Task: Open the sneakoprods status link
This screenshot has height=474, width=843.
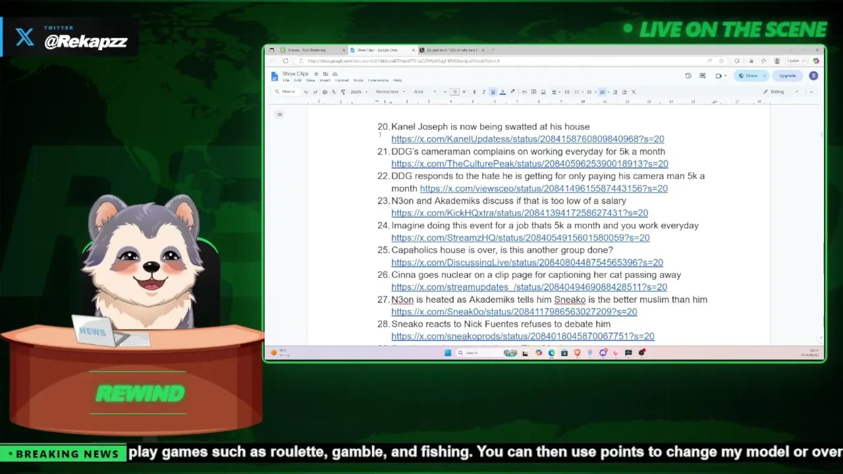Action: (523, 336)
